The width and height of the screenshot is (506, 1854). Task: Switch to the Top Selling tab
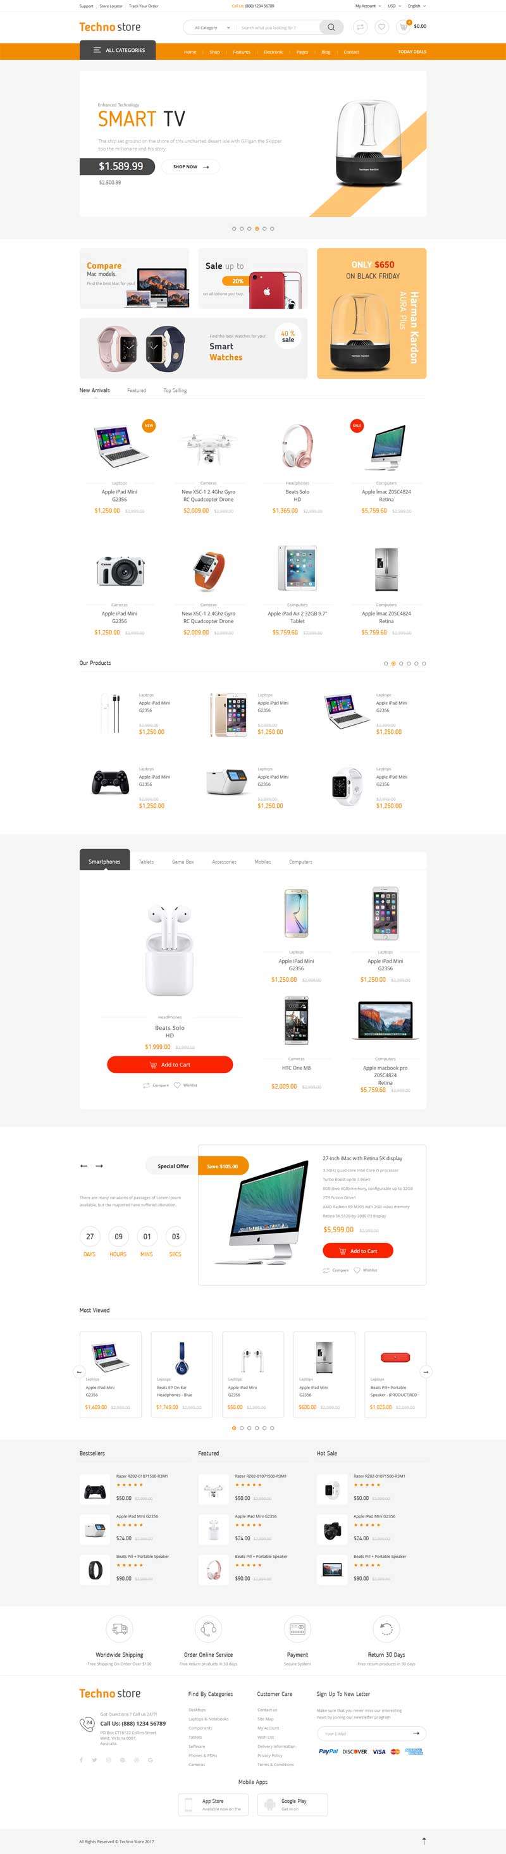click(175, 391)
